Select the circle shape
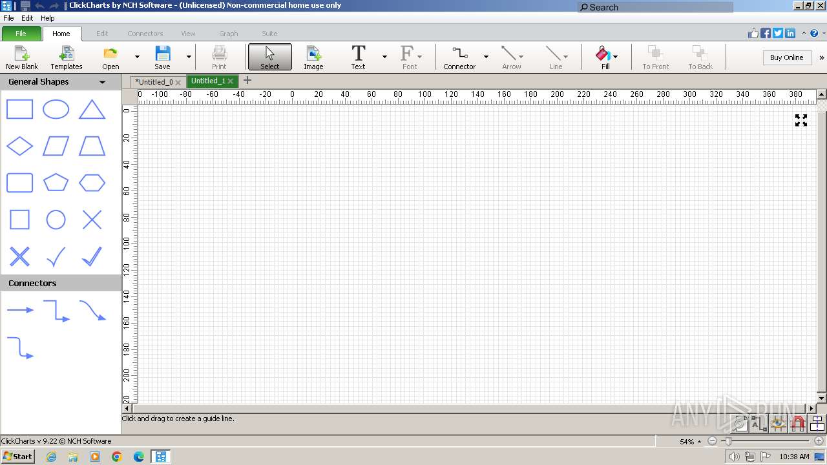The image size is (827, 465). (x=56, y=220)
